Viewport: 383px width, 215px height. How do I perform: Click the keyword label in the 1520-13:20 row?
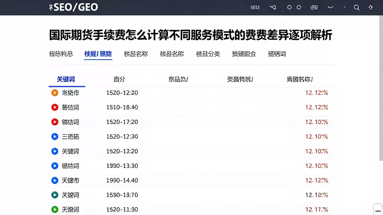[70, 152]
